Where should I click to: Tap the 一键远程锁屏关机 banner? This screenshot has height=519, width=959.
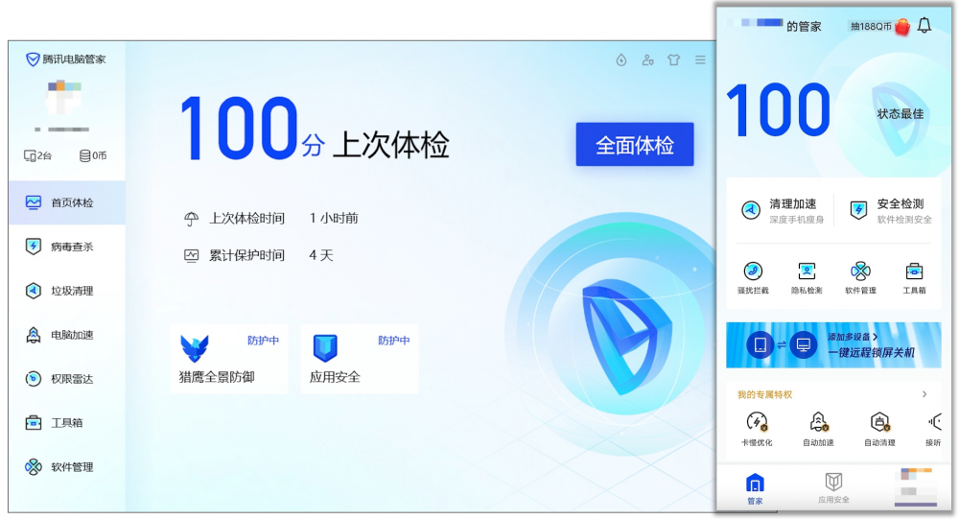tap(833, 345)
